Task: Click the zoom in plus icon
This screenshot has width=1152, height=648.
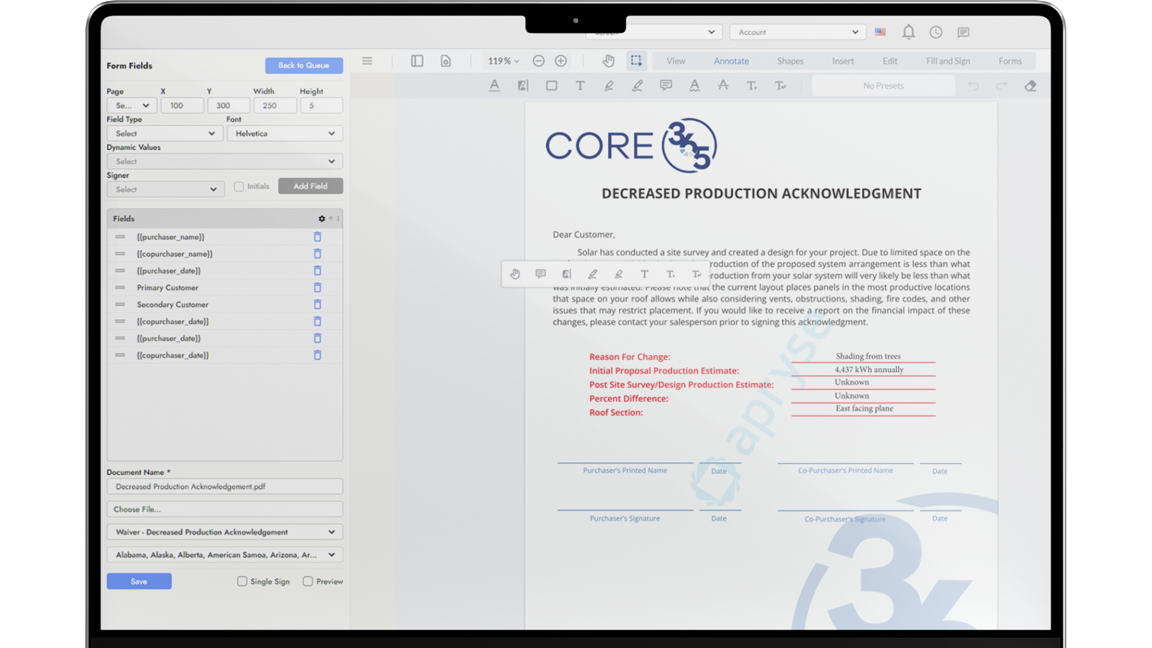Action: point(560,61)
